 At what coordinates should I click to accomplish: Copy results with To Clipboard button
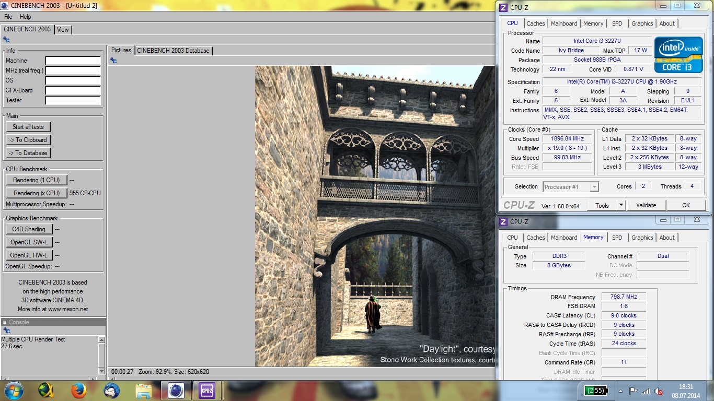point(28,140)
